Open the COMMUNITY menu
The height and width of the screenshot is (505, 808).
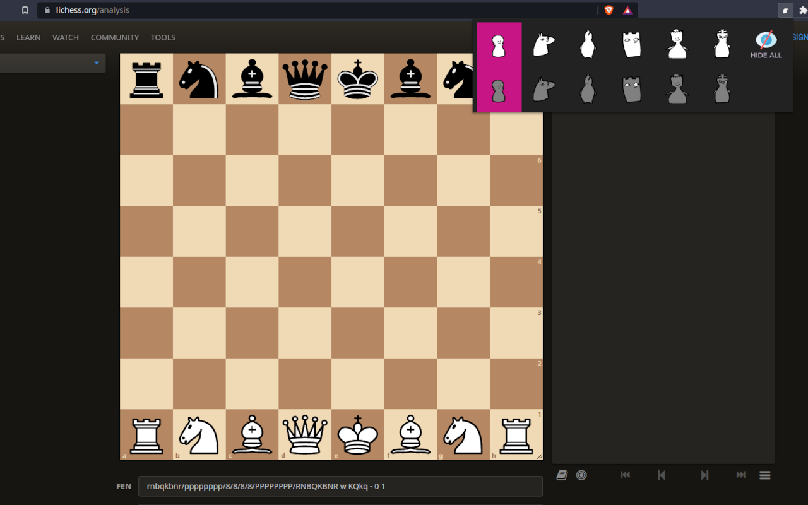114,37
